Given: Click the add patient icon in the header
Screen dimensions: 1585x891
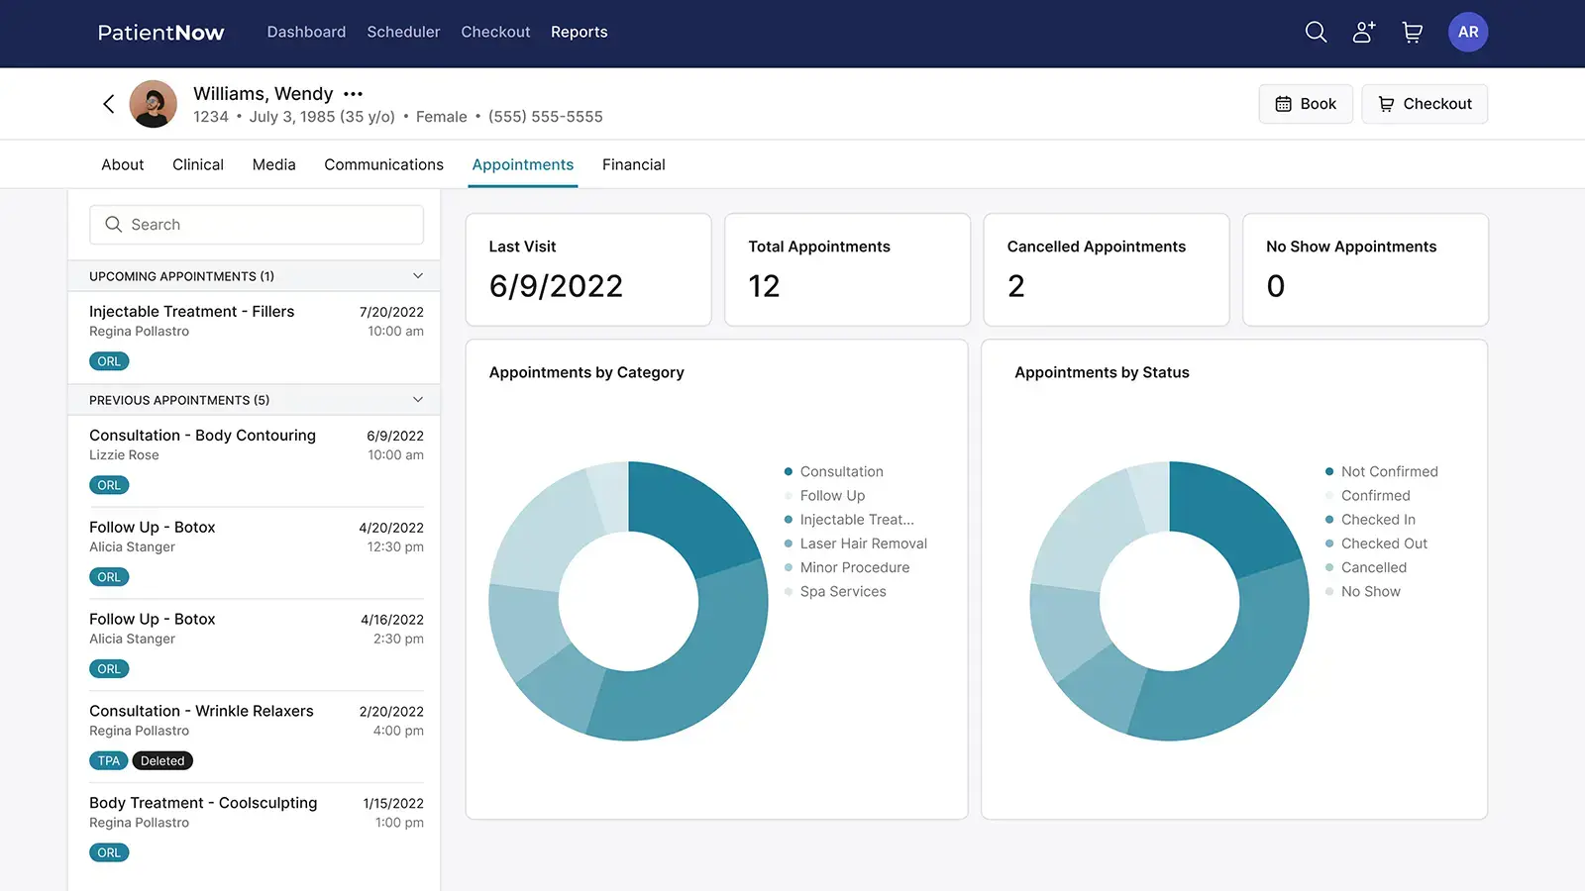Looking at the screenshot, I should pyautogui.click(x=1364, y=32).
